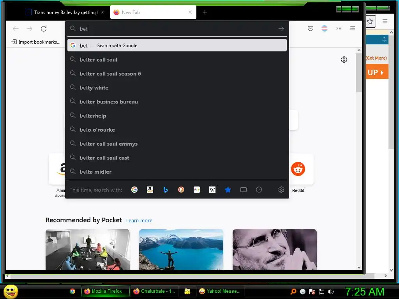Image resolution: width=399 pixels, height=299 pixels.
Task: Search open tabs using the tab icon
Action: [x=244, y=190]
